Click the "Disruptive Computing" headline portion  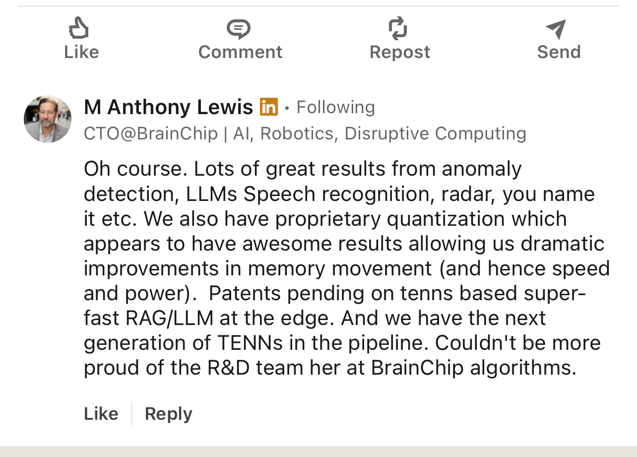point(435,133)
